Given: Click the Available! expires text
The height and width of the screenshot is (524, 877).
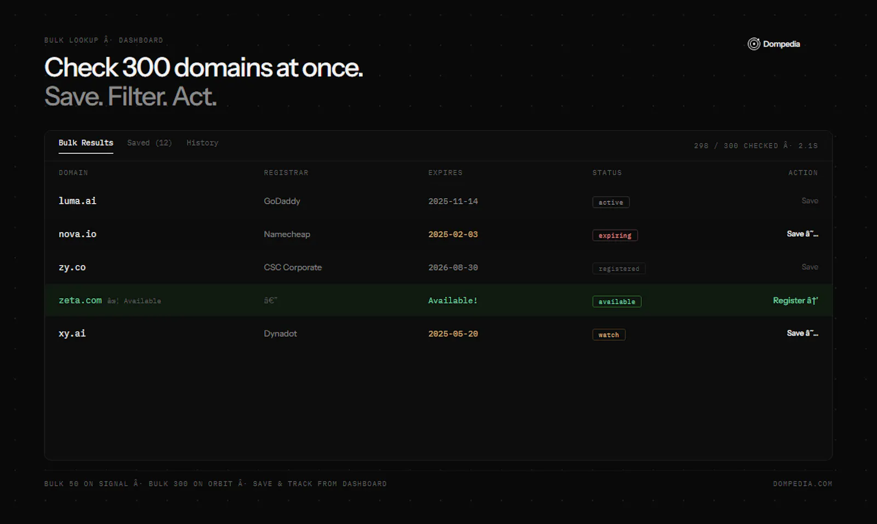Looking at the screenshot, I should point(453,301).
